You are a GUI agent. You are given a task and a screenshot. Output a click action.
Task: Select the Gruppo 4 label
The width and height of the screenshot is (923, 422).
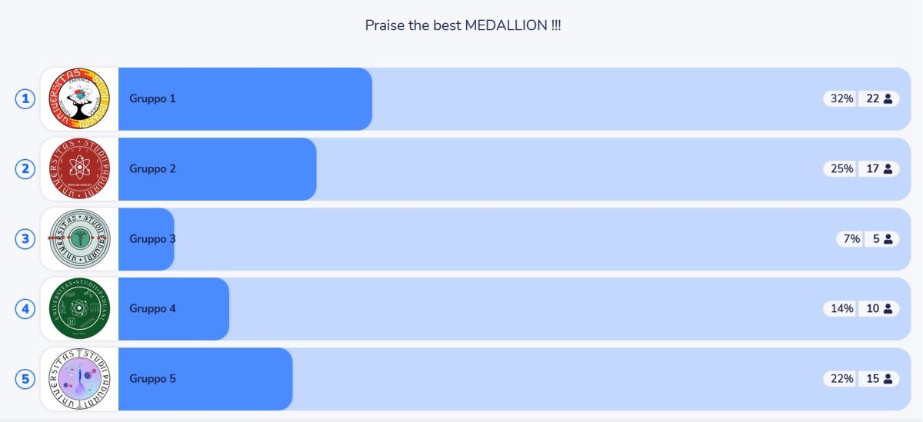152,309
